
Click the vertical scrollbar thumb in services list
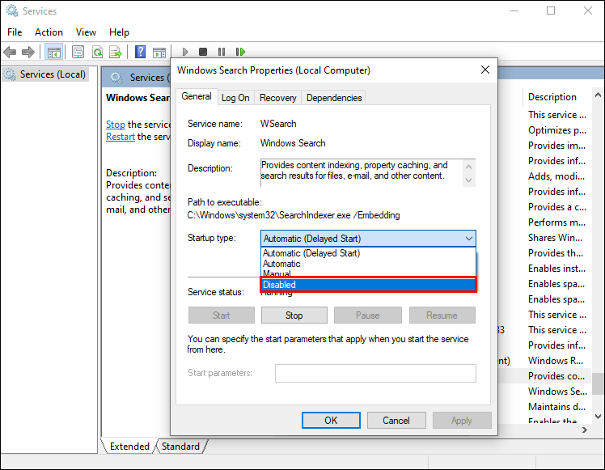click(x=598, y=383)
